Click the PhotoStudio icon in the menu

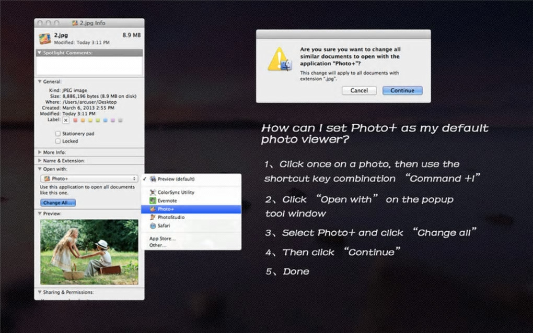point(153,217)
